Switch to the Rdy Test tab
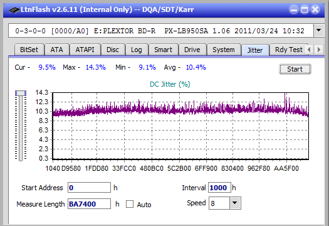Viewport: 329px width, 226px height. pos(288,50)
